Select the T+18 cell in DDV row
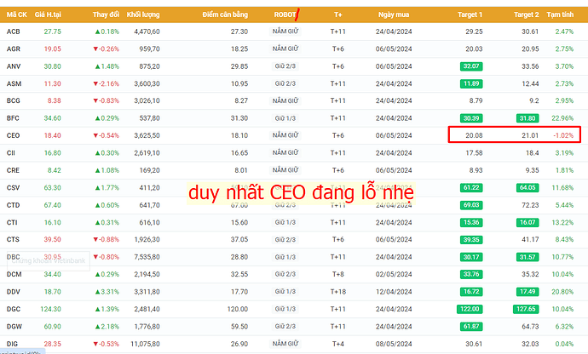The width and height of the screenshot is (588, 354). (x=337, y=291)
